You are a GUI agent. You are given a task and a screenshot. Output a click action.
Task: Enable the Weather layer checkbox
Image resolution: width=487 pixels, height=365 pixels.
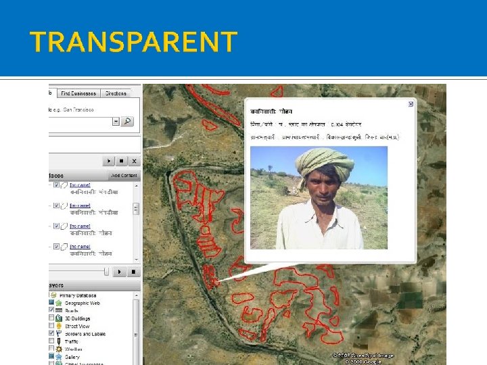[x=51, y=349]
